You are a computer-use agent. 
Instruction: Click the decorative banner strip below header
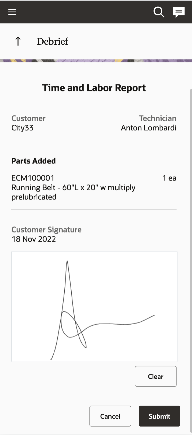tap(96, 61)
